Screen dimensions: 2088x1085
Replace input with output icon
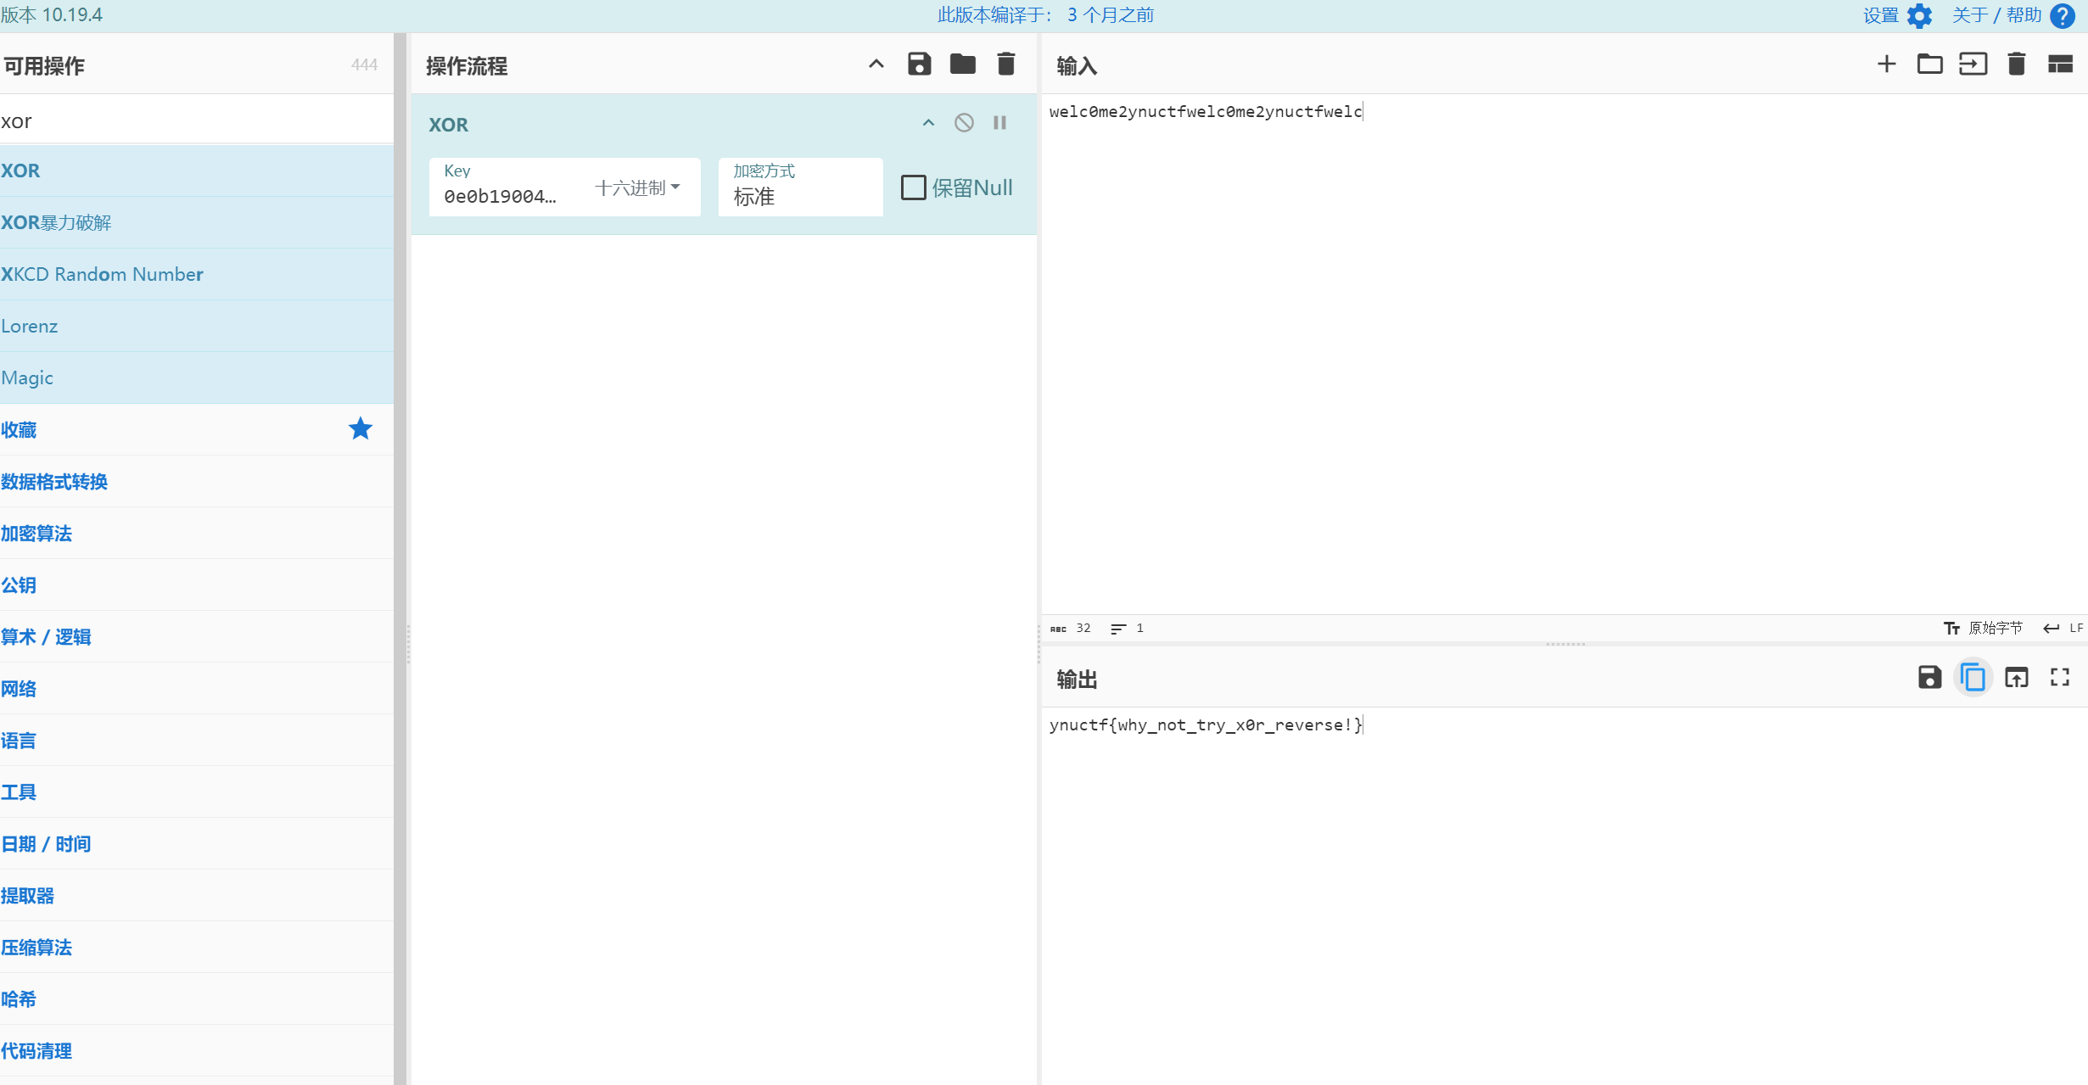pyautogui.click(x=2017, y=677)
